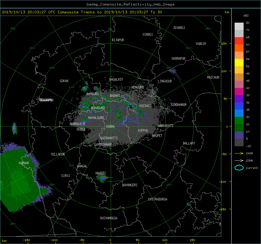Viewport: 261px width, 244px height.
Task: Click the SHORAPUR city label
Action: tap(178, 59)
